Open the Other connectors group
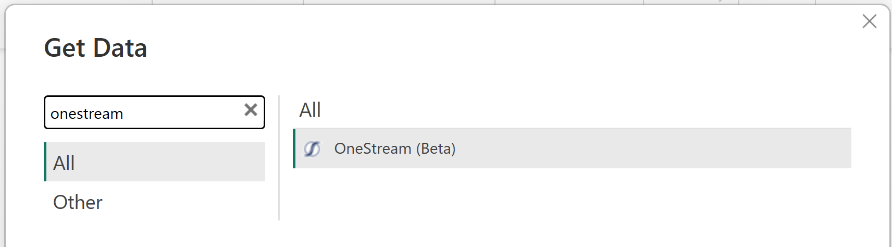Screen dimensions: 892x247 click(x=78, y=202)
